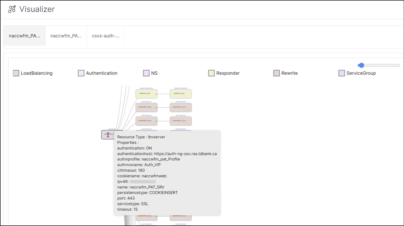Select the second rewriteaction naccwfm_rw_a node
The image size is (404, 226).
181,121
